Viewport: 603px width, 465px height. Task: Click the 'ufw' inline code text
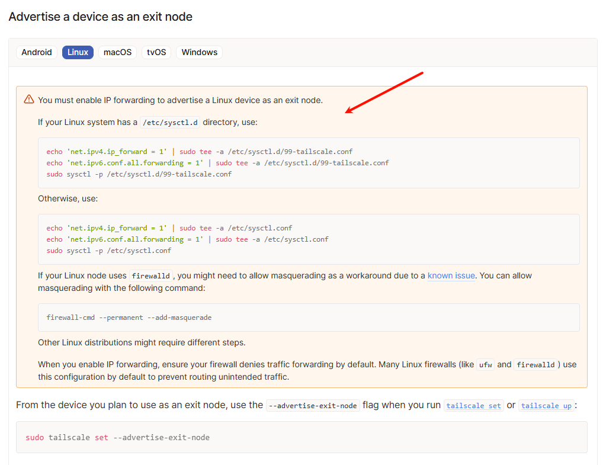coord(485,365)
